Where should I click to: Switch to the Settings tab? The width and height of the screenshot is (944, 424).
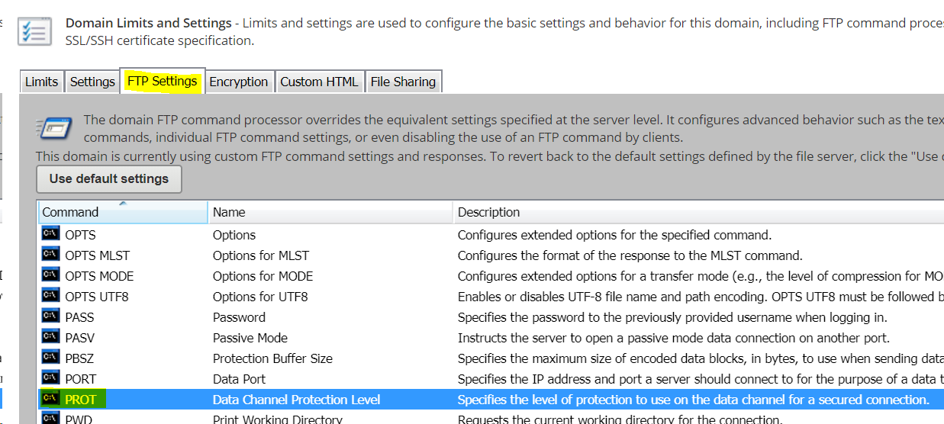pos(92,82)
